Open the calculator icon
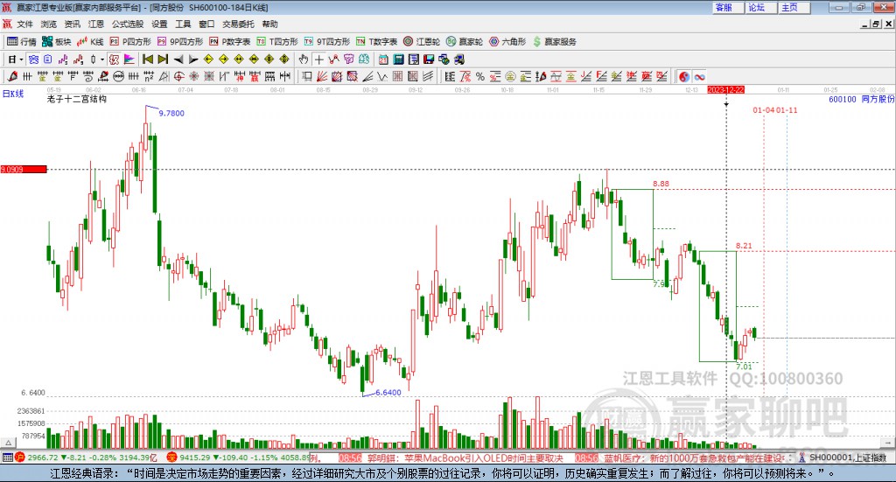896x482 pixels. 398,59
